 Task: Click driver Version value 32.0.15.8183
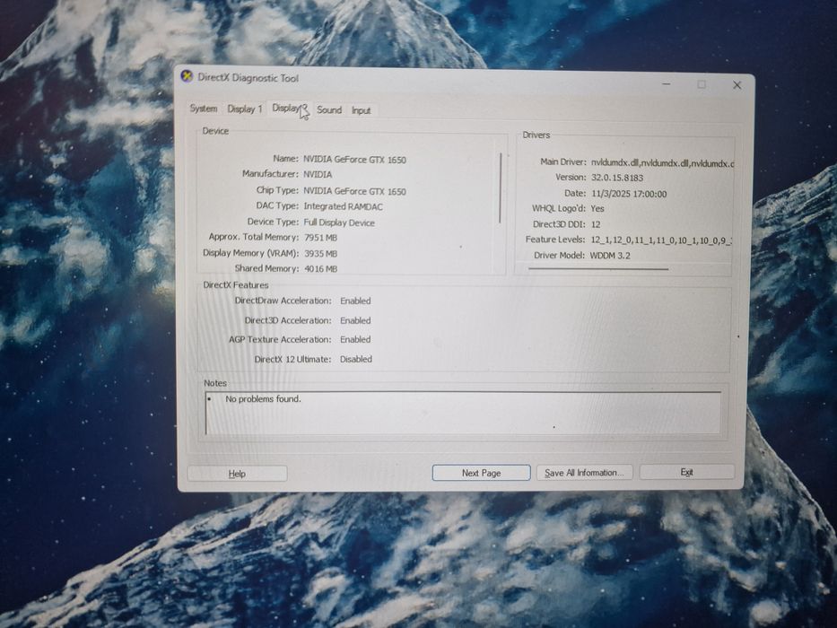tap(617, 178)
